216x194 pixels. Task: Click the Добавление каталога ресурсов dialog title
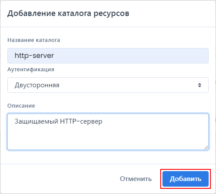pyautogui.click(x=68, y=13)
